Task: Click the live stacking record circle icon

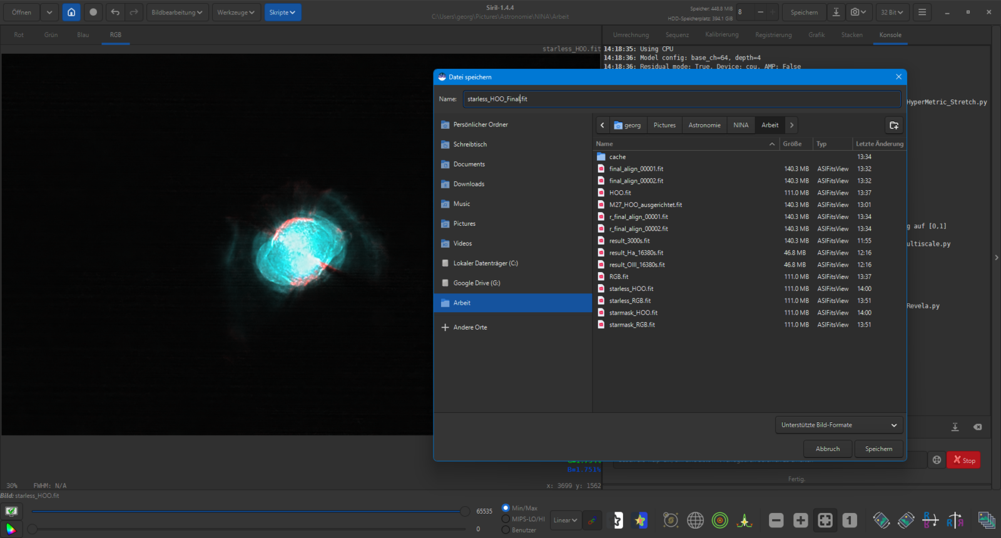Action: click(x=93, y=12)
